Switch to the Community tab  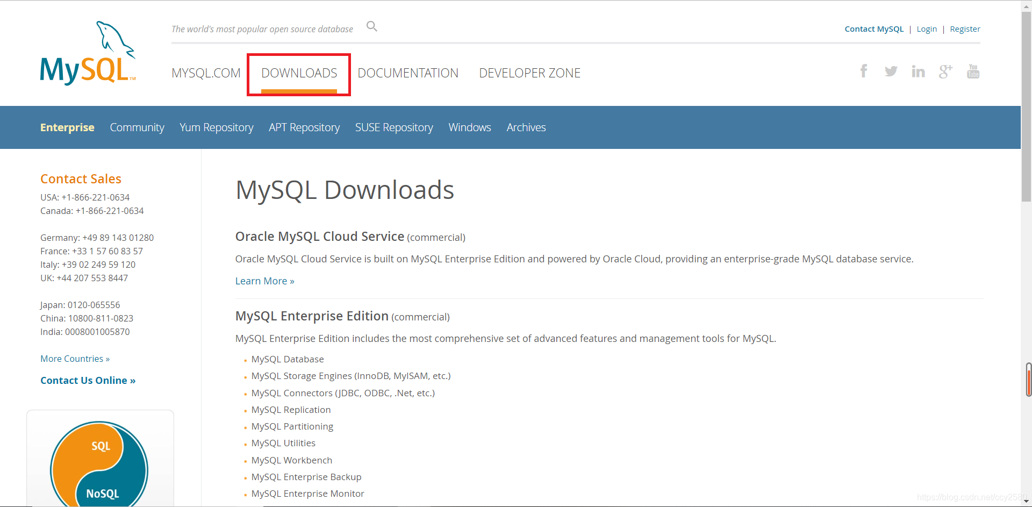coord(137,127)
